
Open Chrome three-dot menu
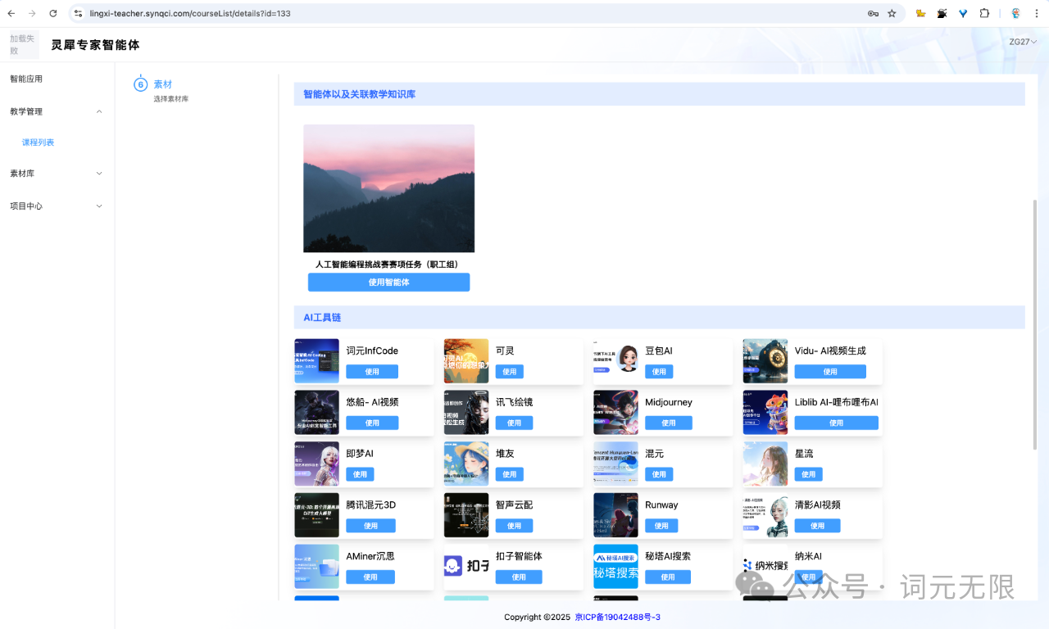[x=1037, y=13]
